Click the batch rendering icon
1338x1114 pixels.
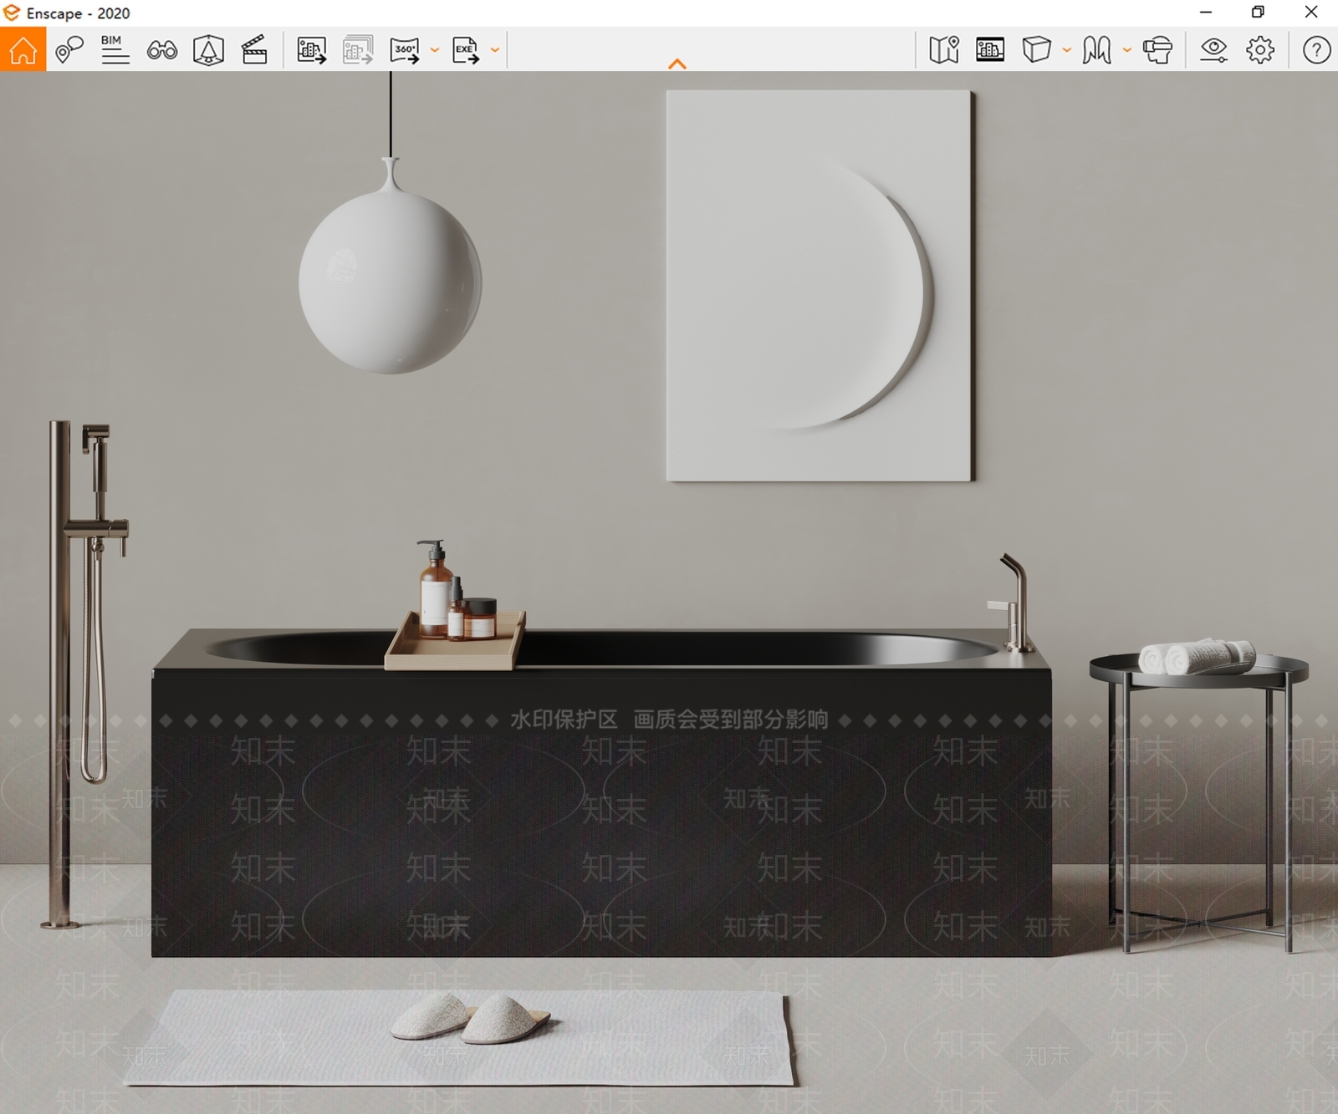[x=358, y=50]
